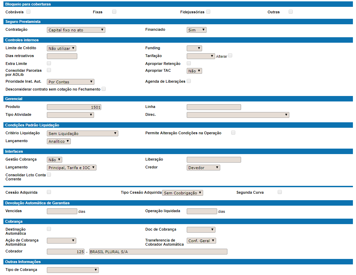
Task: Open the Tarifação dropdown
Action: [x=201, y=56]
